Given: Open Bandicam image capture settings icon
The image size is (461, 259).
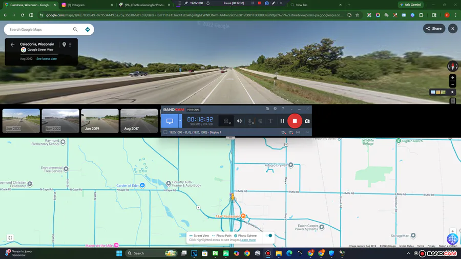Looking at the screenshot, I should 291,133.
